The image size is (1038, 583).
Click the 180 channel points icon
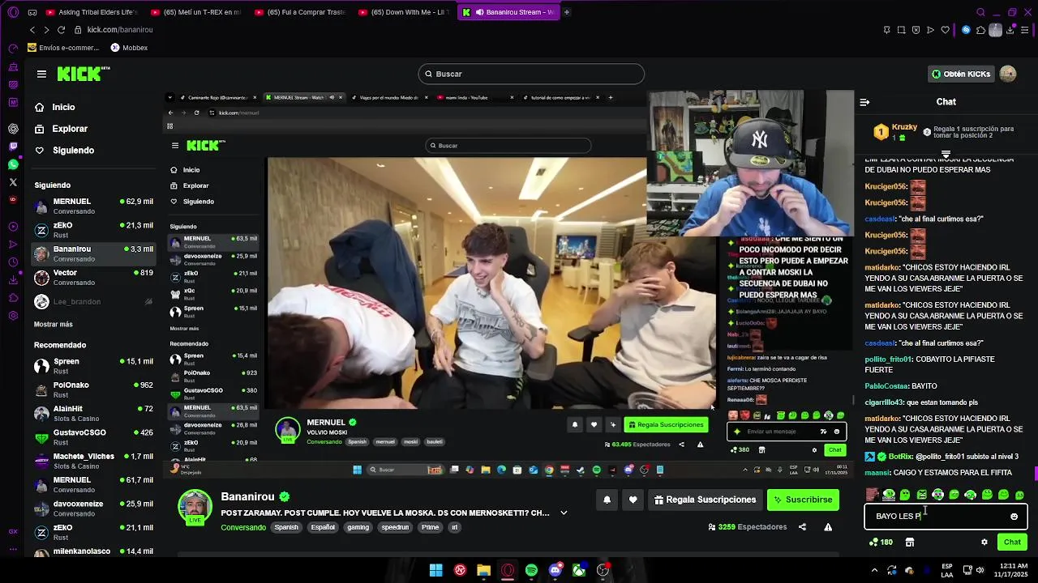tap(881, 543)
